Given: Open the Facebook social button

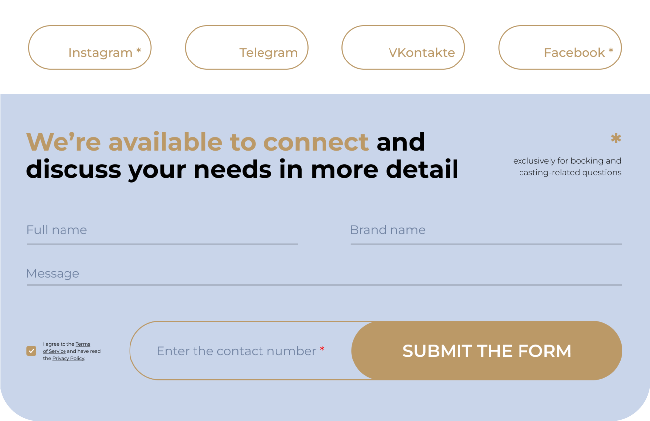Looking at the screenshot, I should [x=560, y=48].
